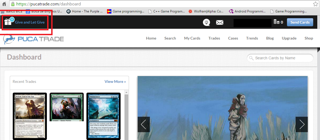Open the Banco BICE bookmark
The image size is (320, 140).
coord(12,11)
